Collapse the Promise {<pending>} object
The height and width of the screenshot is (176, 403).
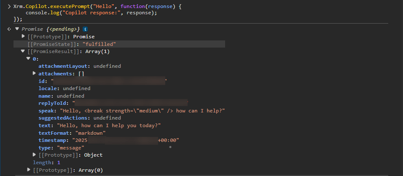coord(17,29)
